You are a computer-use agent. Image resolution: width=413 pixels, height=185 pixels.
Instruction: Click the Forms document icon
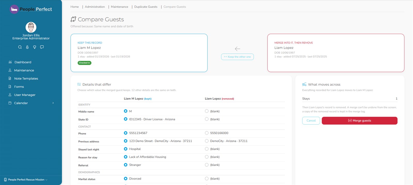(x=10, y=87)
